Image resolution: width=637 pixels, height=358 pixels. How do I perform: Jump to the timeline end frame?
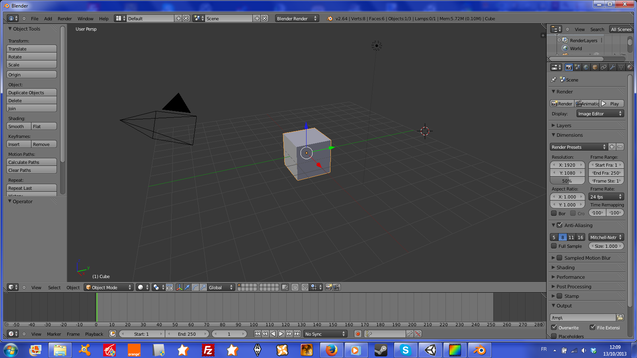click(297, 334)
